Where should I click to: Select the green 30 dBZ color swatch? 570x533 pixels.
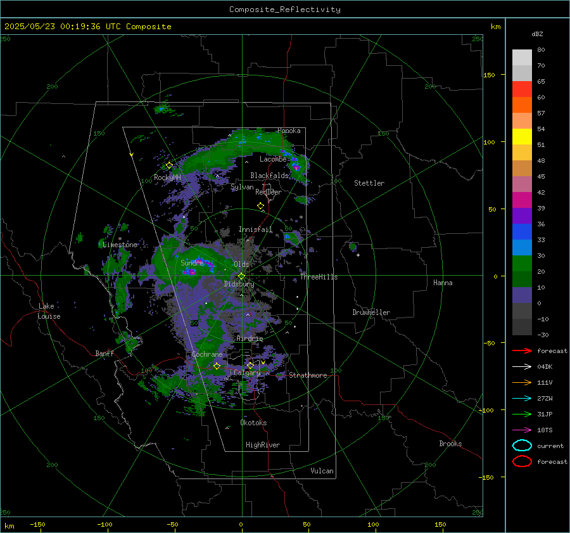point(522,264)
